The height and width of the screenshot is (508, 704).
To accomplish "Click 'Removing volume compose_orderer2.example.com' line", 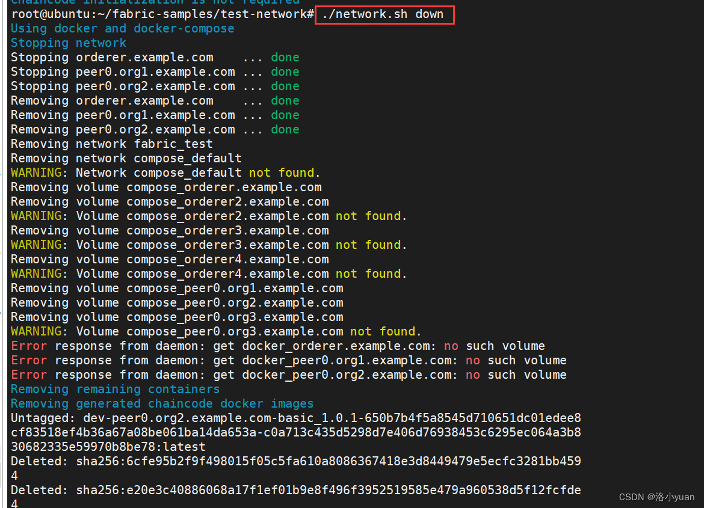I will coord(170,201).
